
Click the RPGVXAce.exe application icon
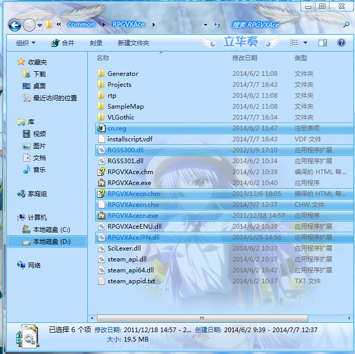click(x=101, y=182)
